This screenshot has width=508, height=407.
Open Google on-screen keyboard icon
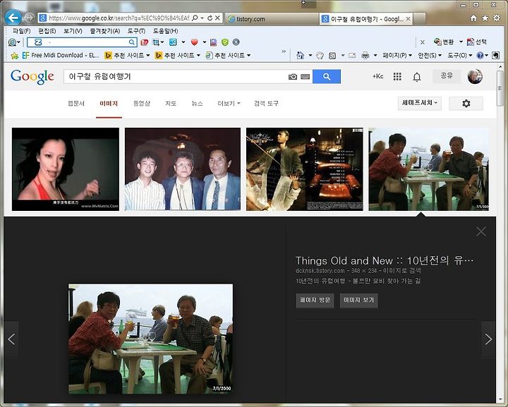306,77
